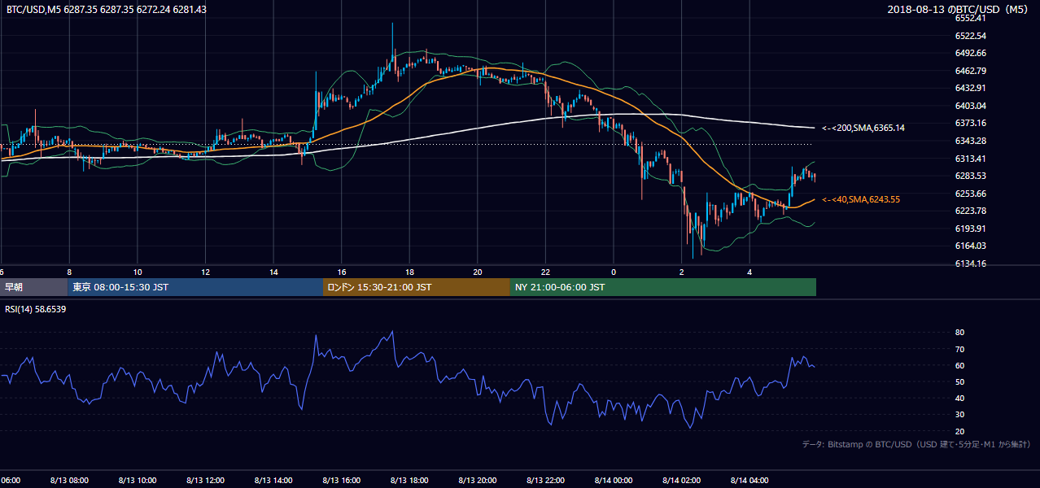Screen dimensions: 1040x488
Task: Click price axis label 6522.54
Action: pyautogui.click(x=971, y=36)
